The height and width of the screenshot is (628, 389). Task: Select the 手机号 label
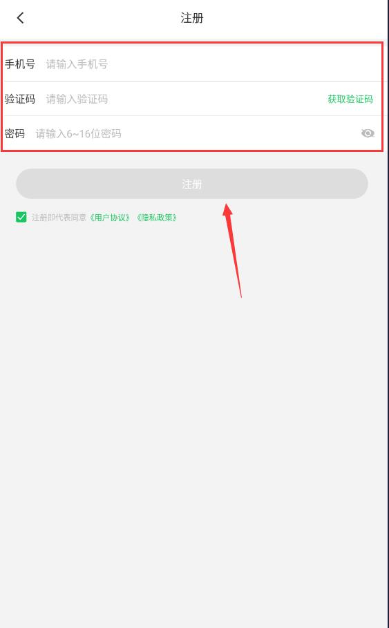click(20, 64)
